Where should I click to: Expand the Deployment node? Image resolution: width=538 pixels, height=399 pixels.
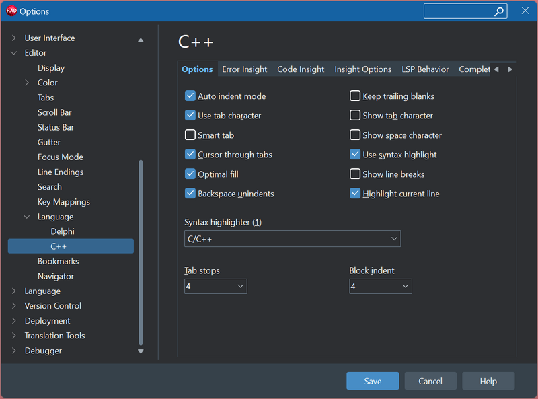click(13, 321)
